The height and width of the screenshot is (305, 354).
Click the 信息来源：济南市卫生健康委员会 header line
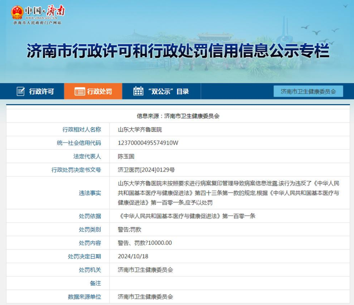tap(178, 116)
